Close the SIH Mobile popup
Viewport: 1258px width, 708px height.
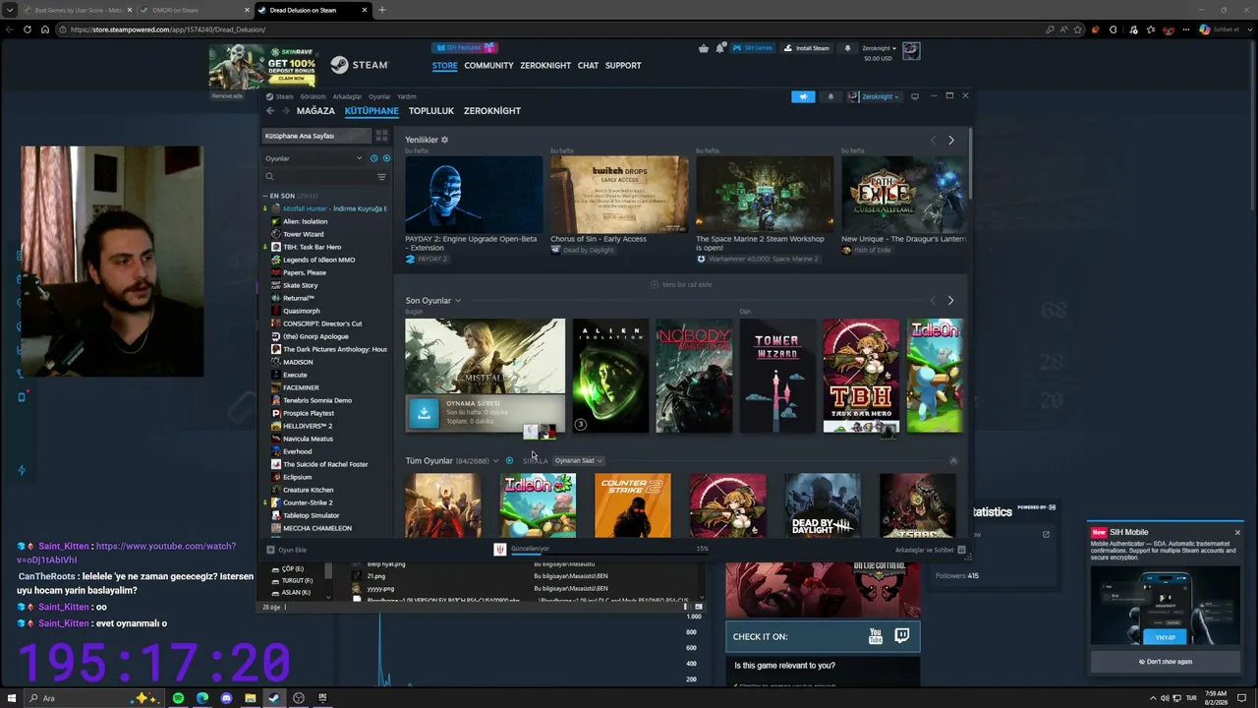(1237, 532)
